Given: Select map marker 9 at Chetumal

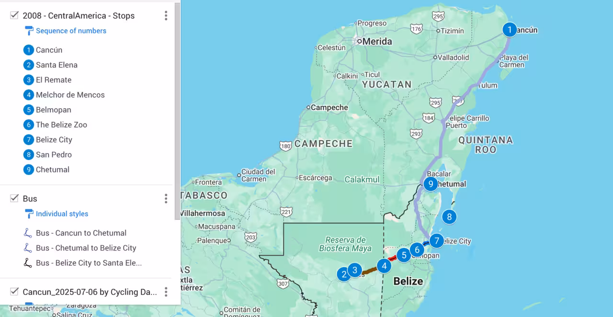Looking at the screenshot, I should (431, 183).
